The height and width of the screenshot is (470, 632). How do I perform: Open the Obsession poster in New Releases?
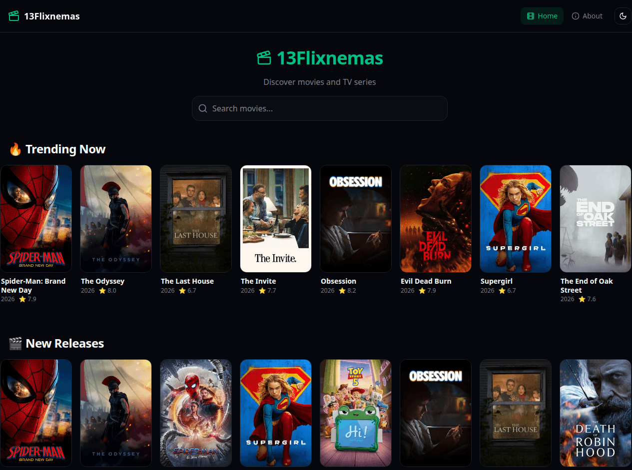coord(436,413)
